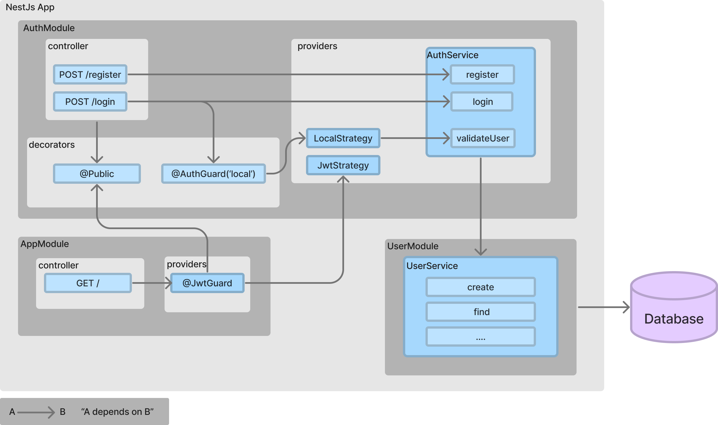Screen dimensions: 718x425
Task: Click the AuthModule container label
Action: 49,28
